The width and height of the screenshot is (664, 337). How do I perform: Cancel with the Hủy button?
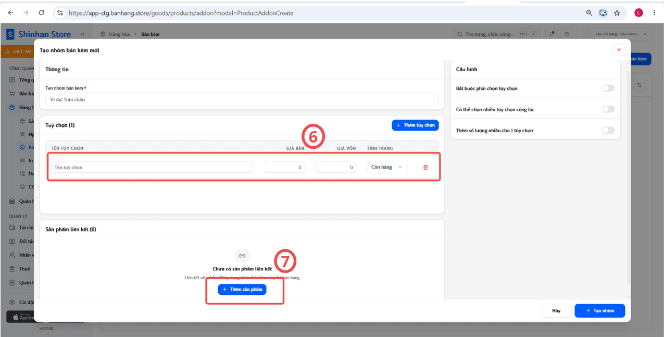tap(556, 311)
